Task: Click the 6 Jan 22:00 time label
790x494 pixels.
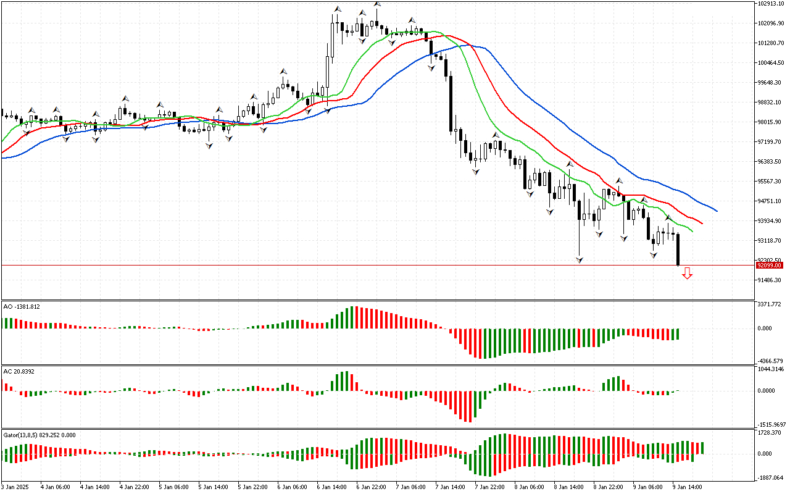Action: 372,487
